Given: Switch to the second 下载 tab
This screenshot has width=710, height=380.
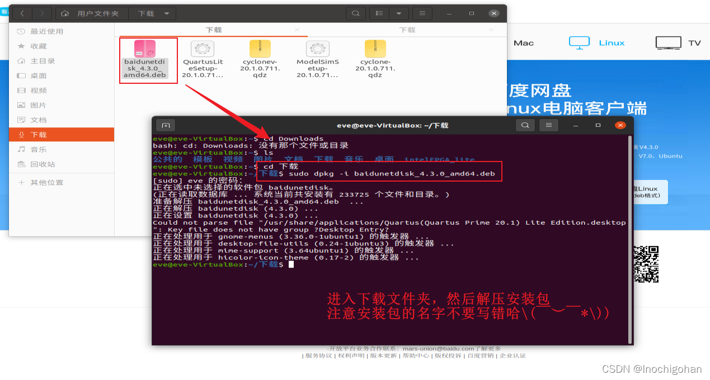Looking at the screenshot, I should 407,30.
